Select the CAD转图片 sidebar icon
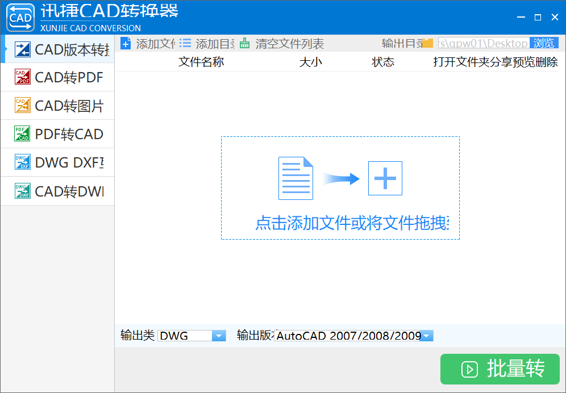The height and width of the screenshot is (393, 566). [x=22, y=105]
